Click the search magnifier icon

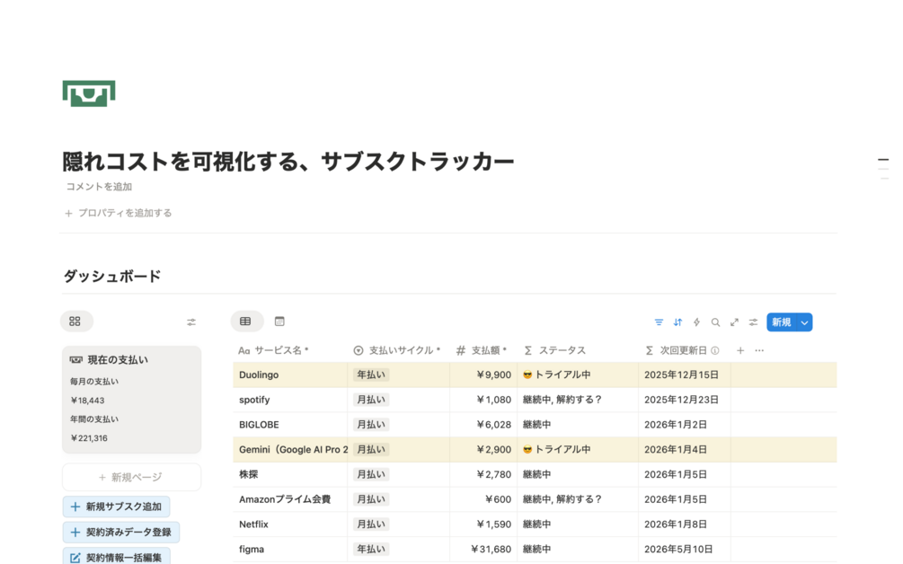tap(715, 322)
